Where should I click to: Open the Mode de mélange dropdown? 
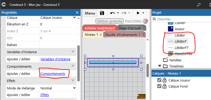tap(58, 88)
